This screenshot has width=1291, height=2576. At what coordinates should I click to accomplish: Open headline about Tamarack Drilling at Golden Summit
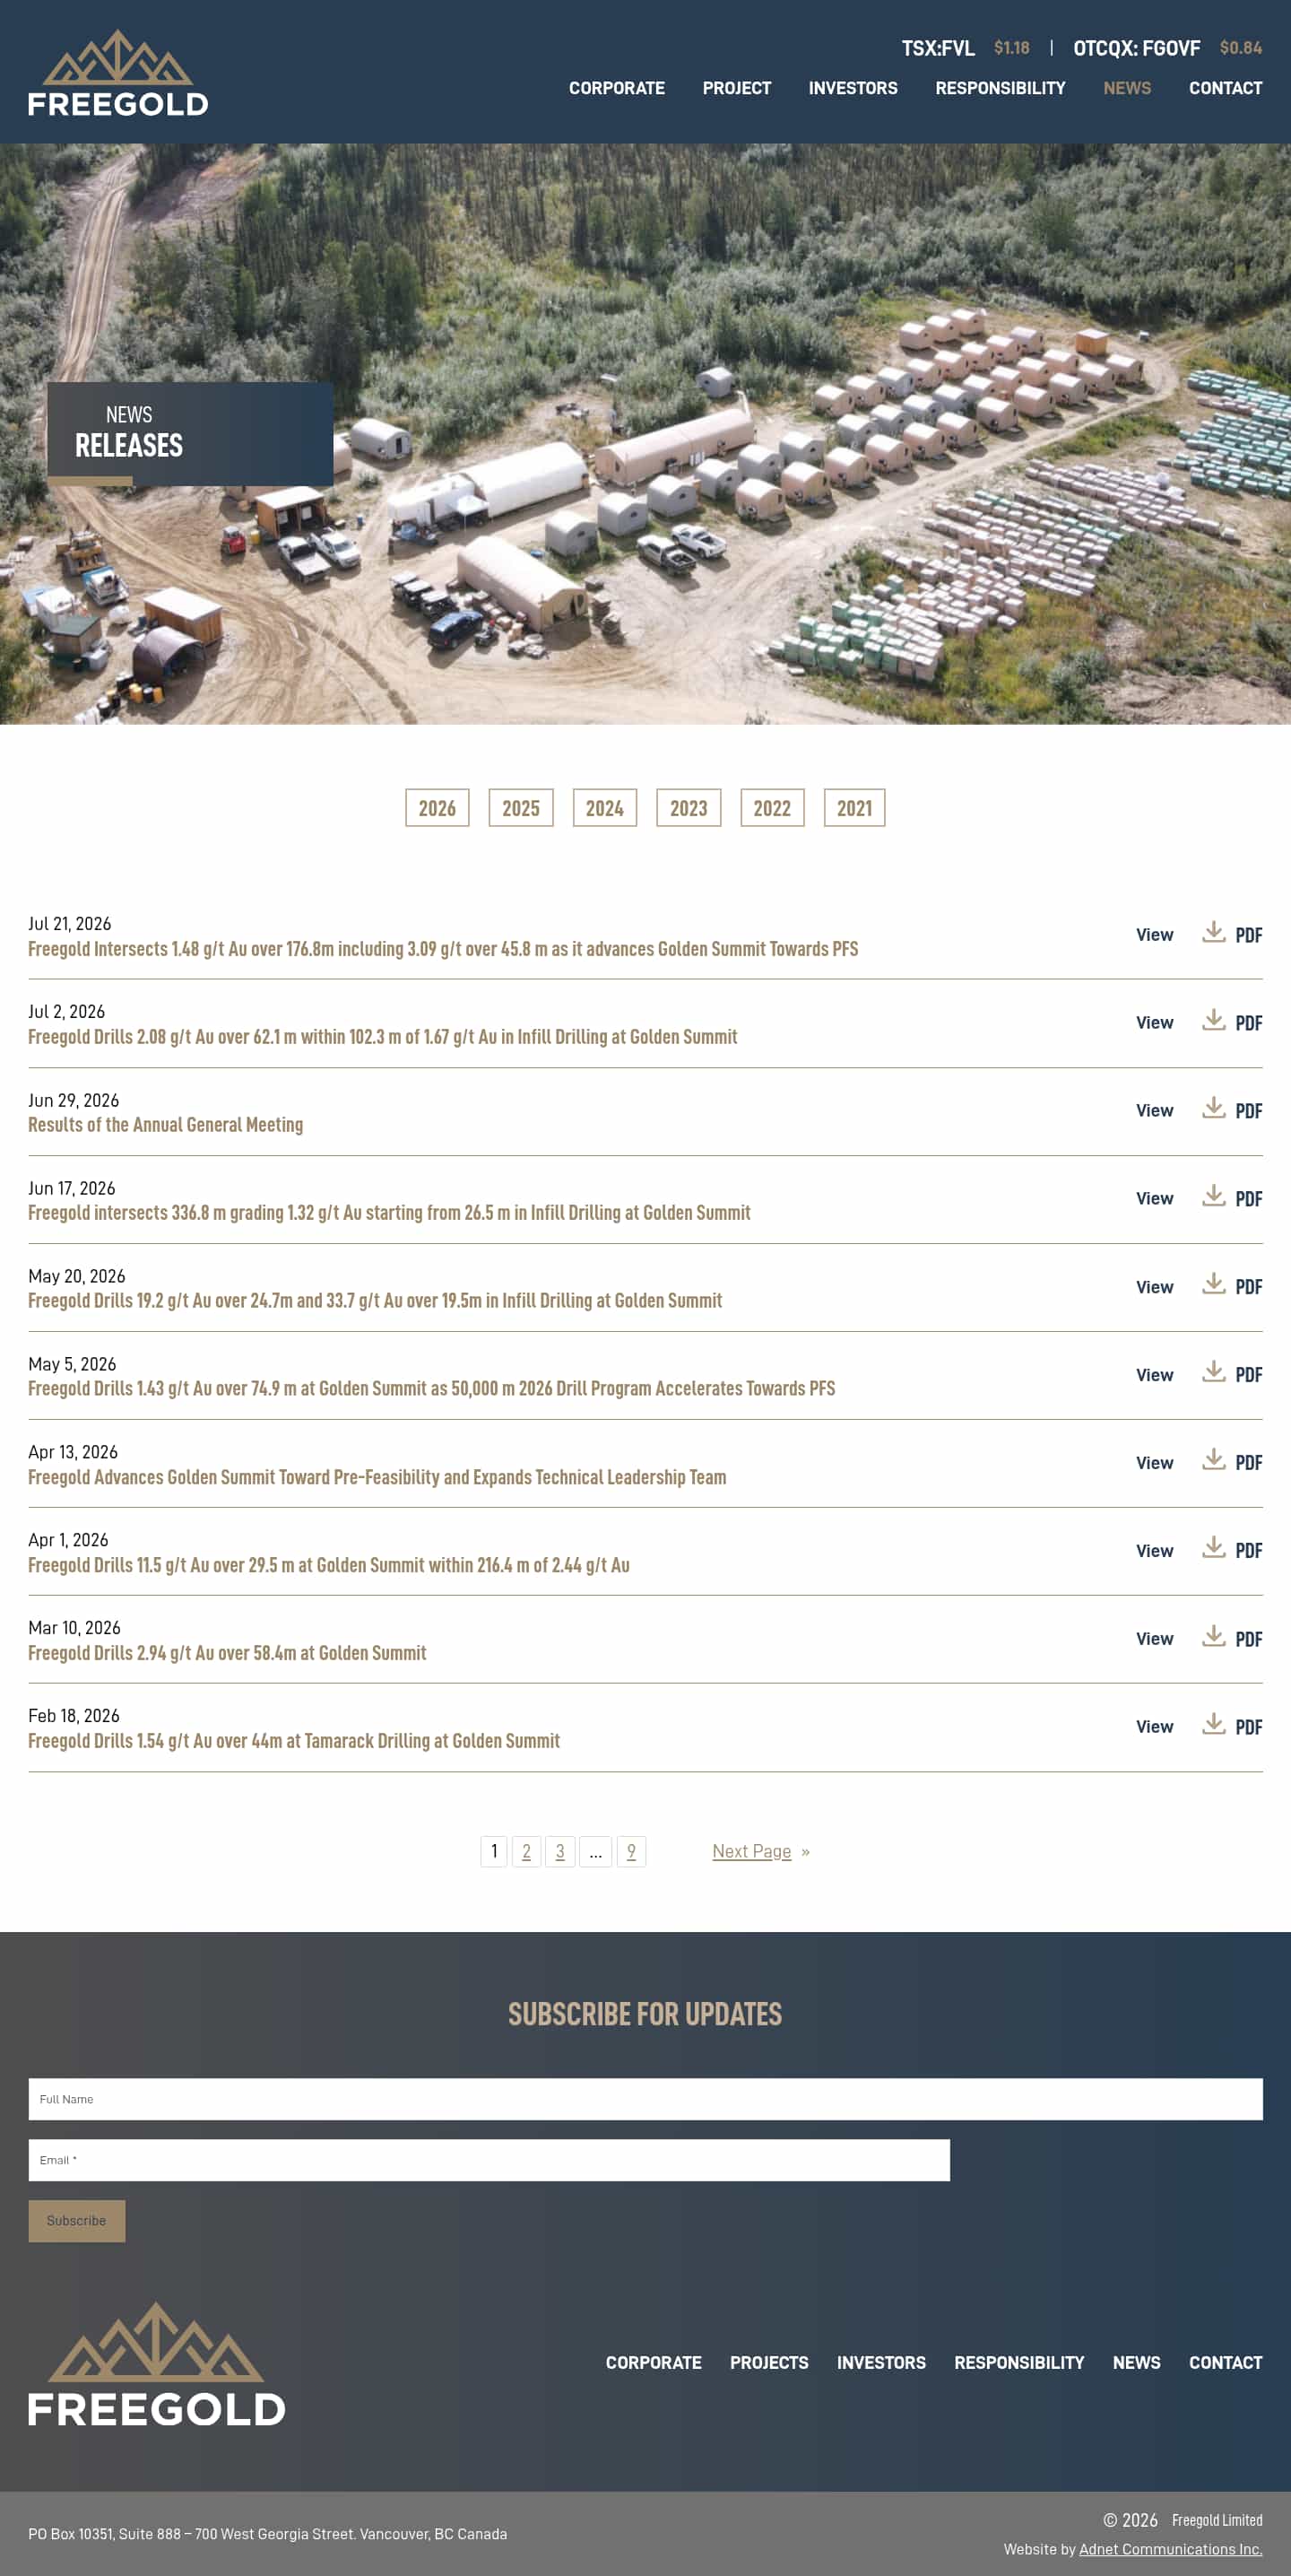click(x=294, y=1741)
